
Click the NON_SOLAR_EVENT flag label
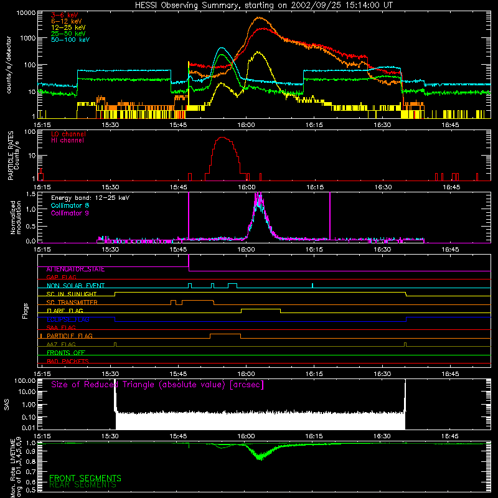click(x=75, y=286)
